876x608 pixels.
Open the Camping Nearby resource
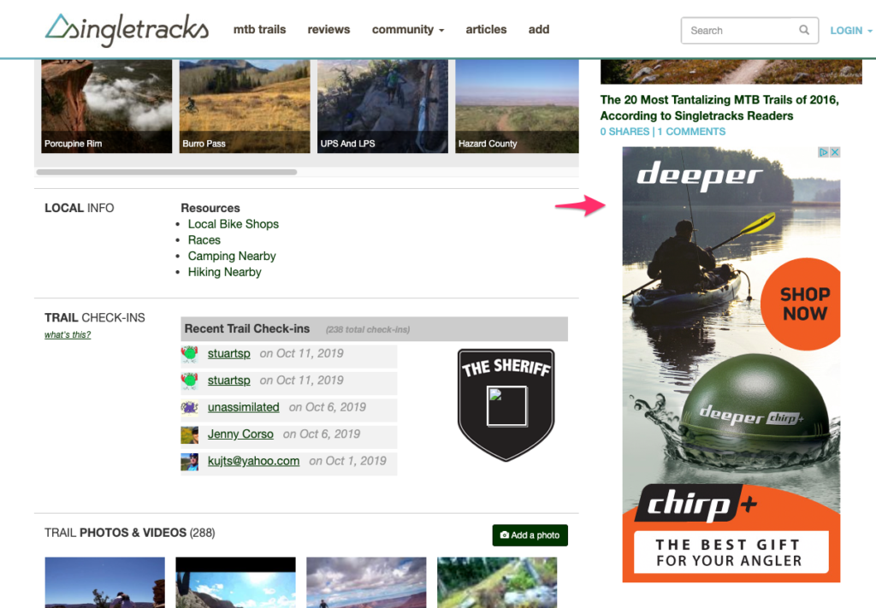click(232, 256)
